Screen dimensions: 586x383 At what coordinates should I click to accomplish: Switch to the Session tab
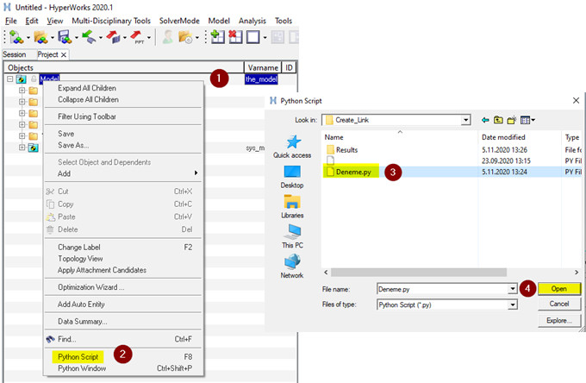(x=15, y=54)
